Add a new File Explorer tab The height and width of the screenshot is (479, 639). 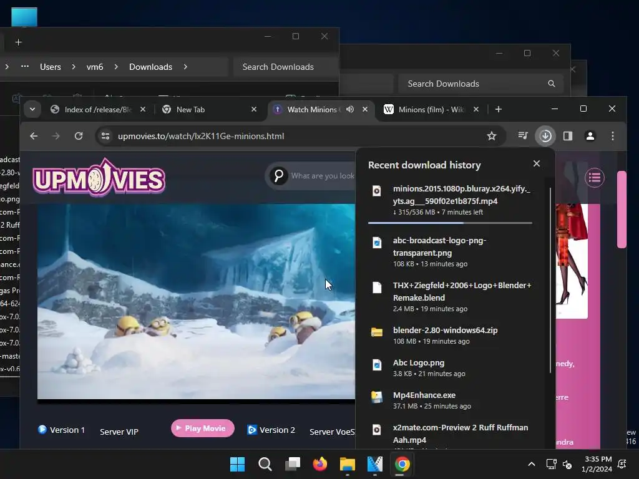(x=18, y=42)
